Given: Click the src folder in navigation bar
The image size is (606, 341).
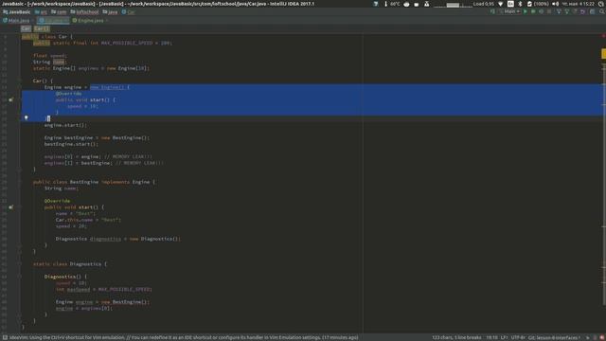Looking at the screenshot, I should pyautogui.click(x=41, y=12).
